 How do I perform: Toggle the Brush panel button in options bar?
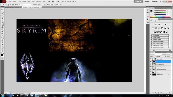point(13,5)
